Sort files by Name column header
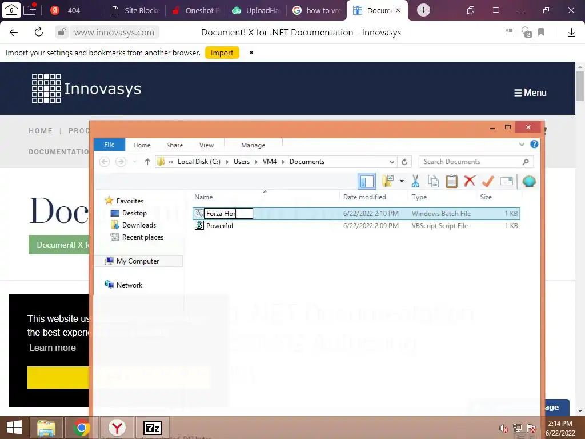Viewport: 585px width, 439px height. pos(203,197)
